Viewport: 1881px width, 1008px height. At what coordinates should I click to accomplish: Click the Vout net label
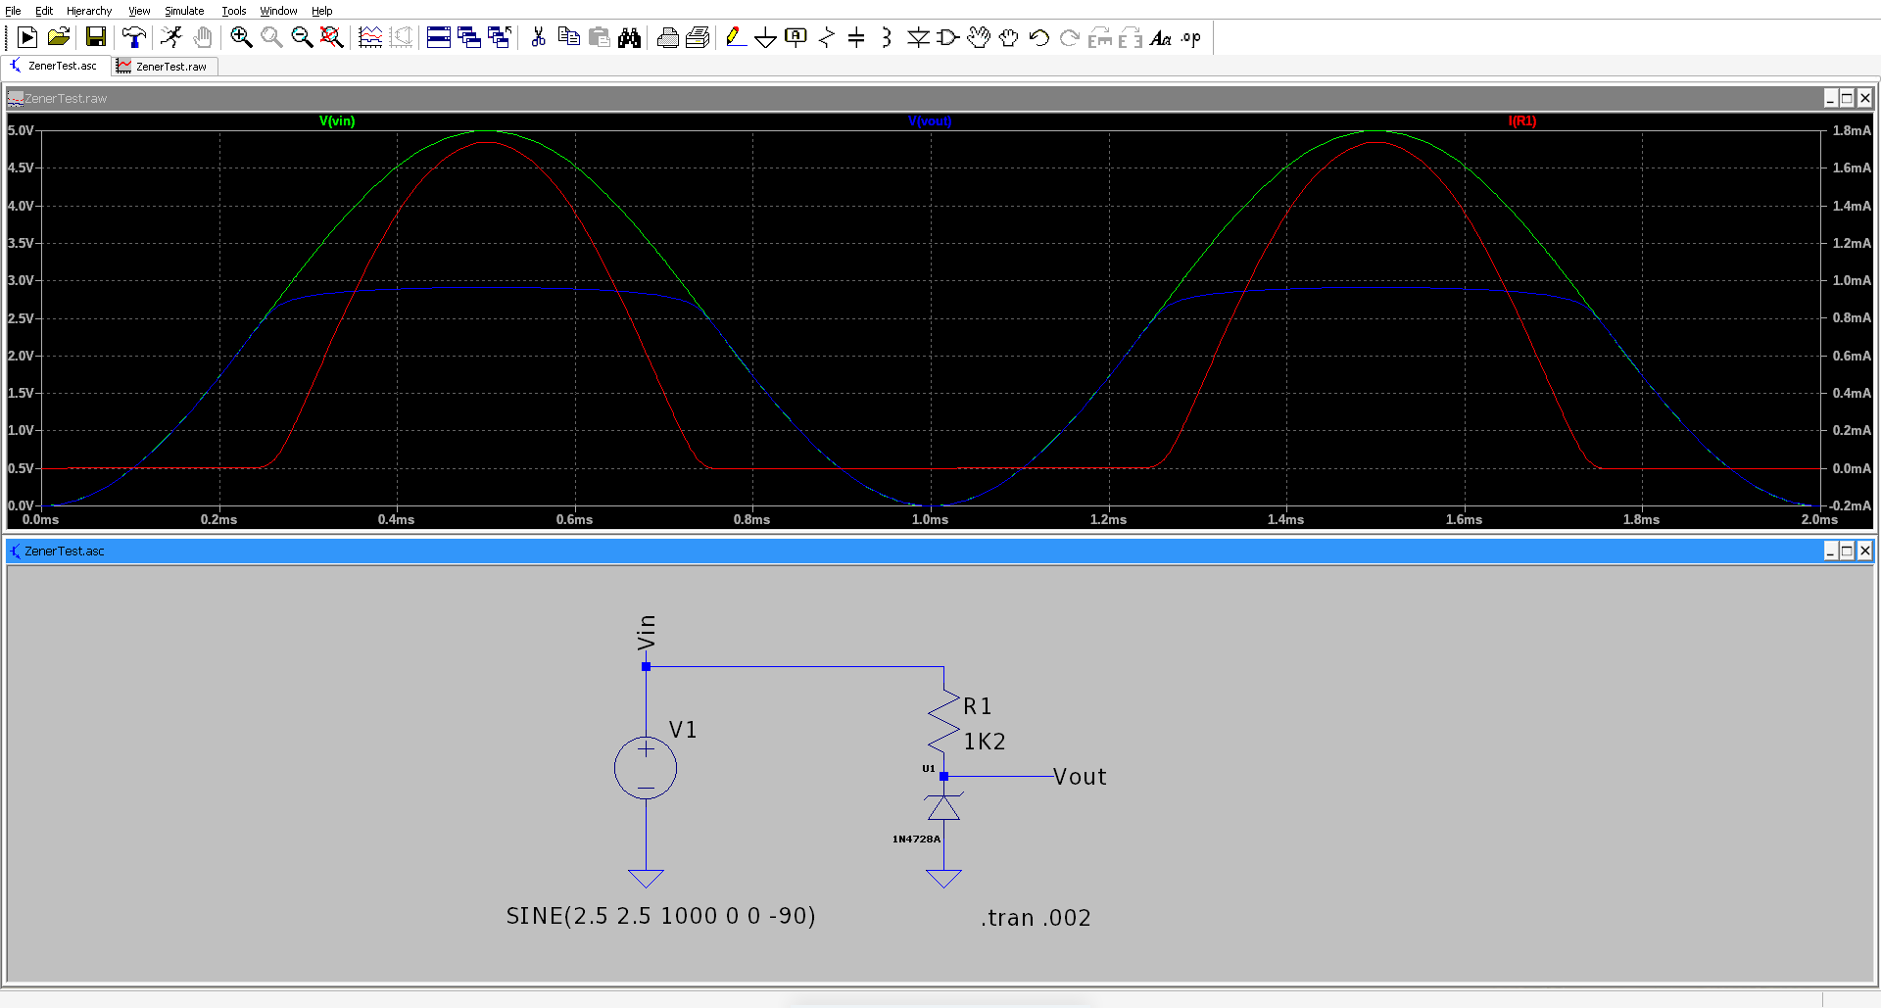click(x=1080, y=777)
